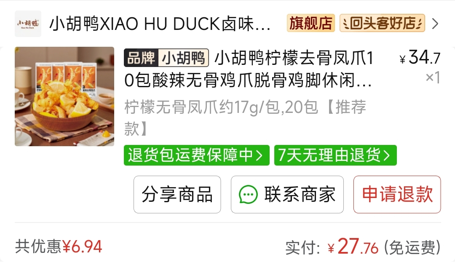Click the 申请退款 refund button
Screen dimensions: 455x265
point(397,195)
